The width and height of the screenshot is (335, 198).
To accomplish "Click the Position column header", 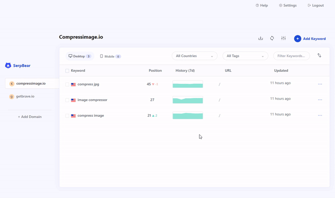I will click(155, 70).
